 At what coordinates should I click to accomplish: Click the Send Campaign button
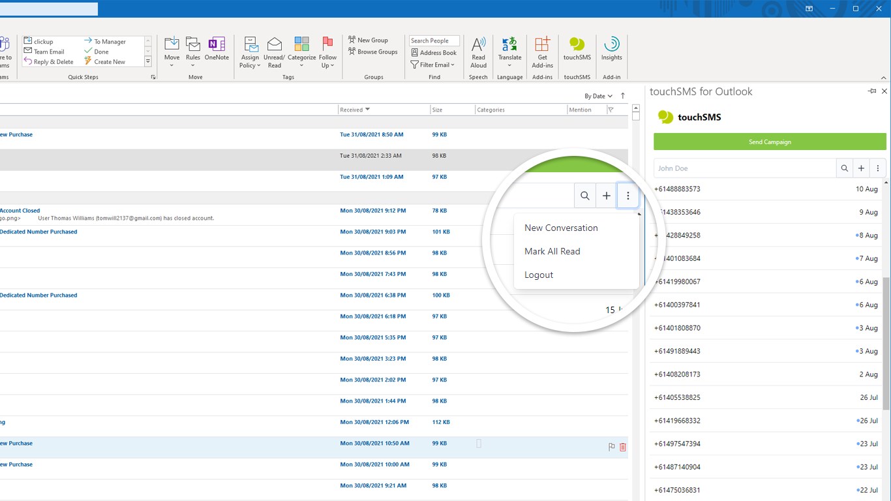[x=770, y=142]
